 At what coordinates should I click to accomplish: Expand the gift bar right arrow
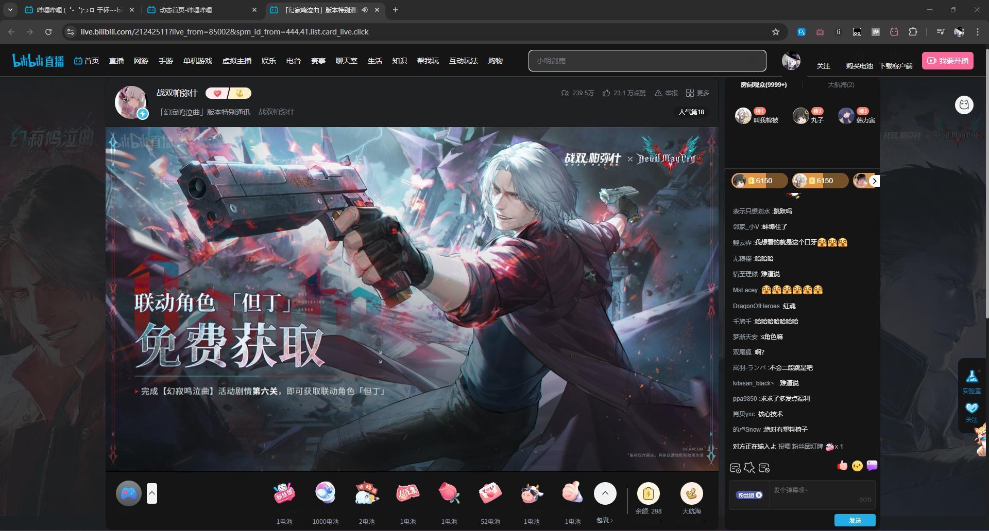[874, 181]
